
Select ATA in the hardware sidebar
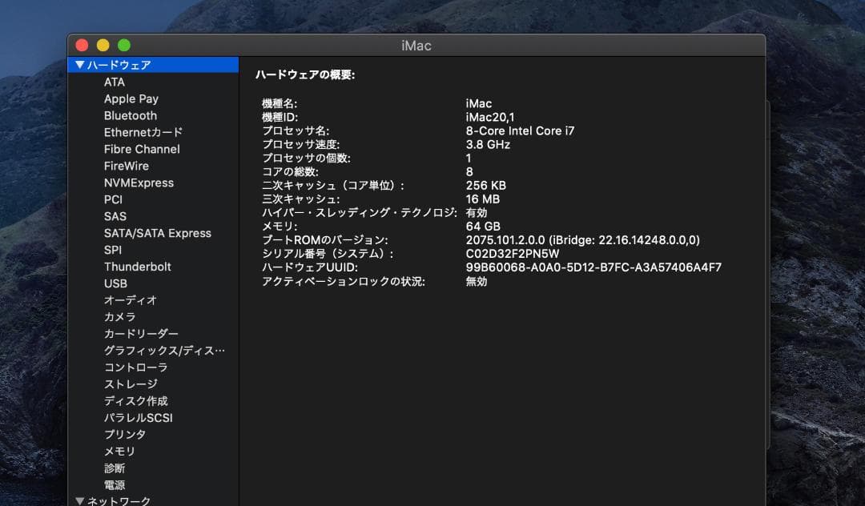tap(113, 82)
